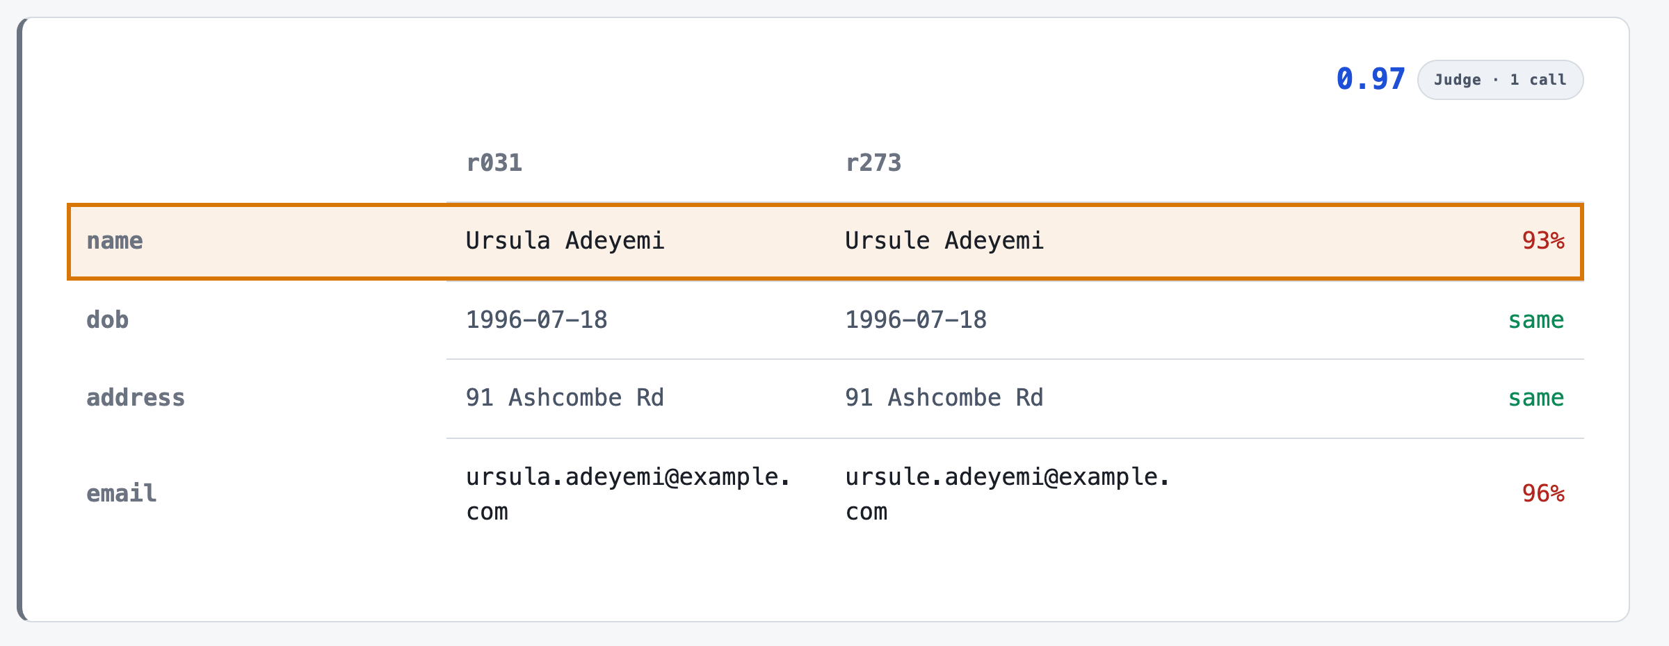Click the 93% name similarity score
This screenshot has height=646, width=1669.
pyautogui.click(x=1543, y=241)
